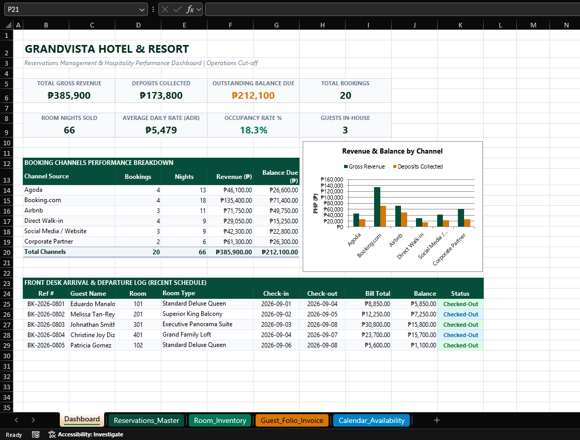Go to next sheet tab arrow

tap(33, 420)
